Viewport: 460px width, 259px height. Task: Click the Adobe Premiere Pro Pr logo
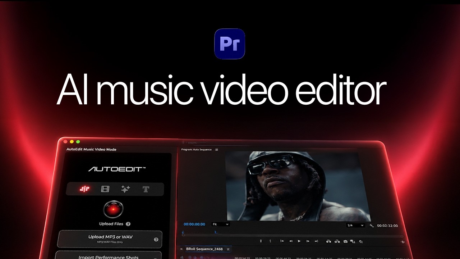click(230, 44)
